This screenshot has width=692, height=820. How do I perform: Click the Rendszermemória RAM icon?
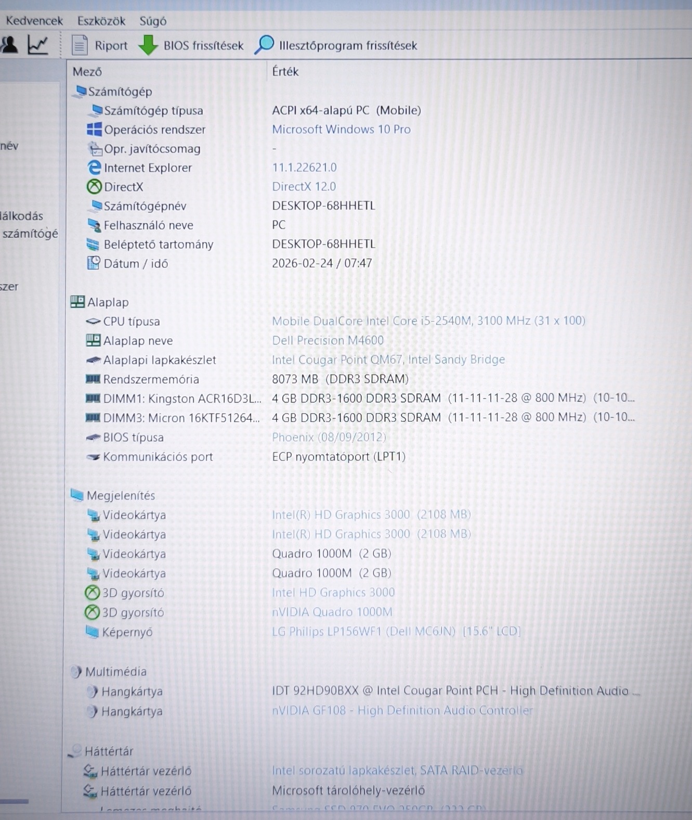point(93,379)
